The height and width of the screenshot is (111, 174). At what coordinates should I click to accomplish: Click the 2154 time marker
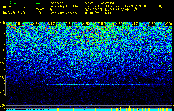(x=69, y=24)
